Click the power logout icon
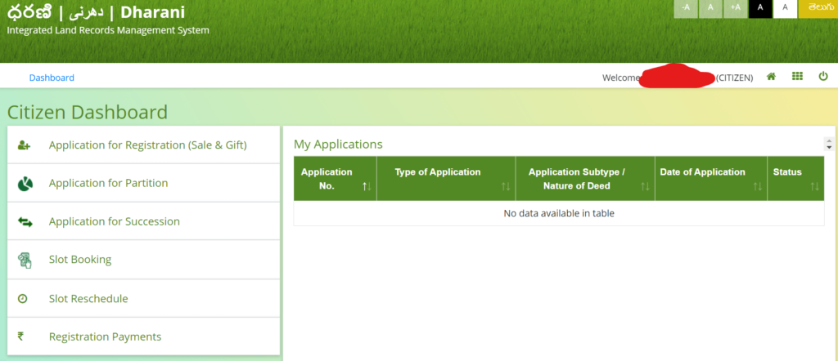Screen dimensions: 838x361 pyautogui.click(x=823, y=77)
